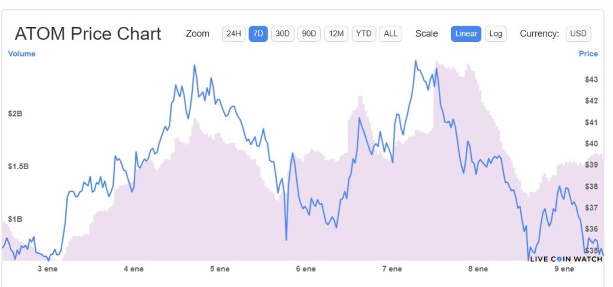Image resolution: width=613 pixels, height=287 pixels.
Task: Click the $2B volume axis tick
Action: tap(15, 114)
